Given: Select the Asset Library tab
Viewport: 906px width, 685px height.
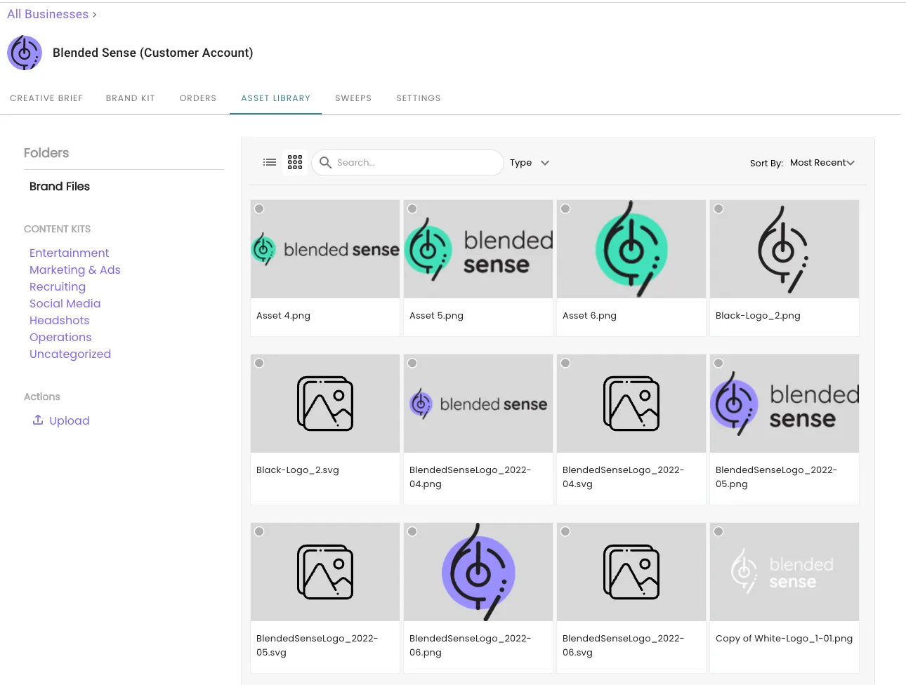Looking at the screenshot, I should coord(276,98).
